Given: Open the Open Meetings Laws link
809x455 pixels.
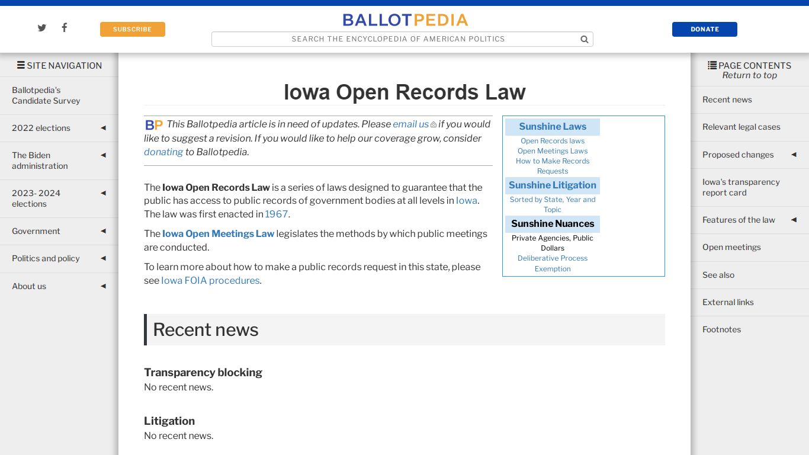Looking at the screenshot, I should pos(553,151).
